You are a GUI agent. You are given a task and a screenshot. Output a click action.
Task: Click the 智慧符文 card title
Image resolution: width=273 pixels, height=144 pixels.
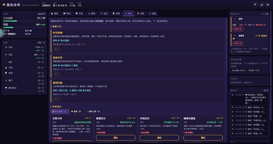pyautogui.click(x=101, y=118)
